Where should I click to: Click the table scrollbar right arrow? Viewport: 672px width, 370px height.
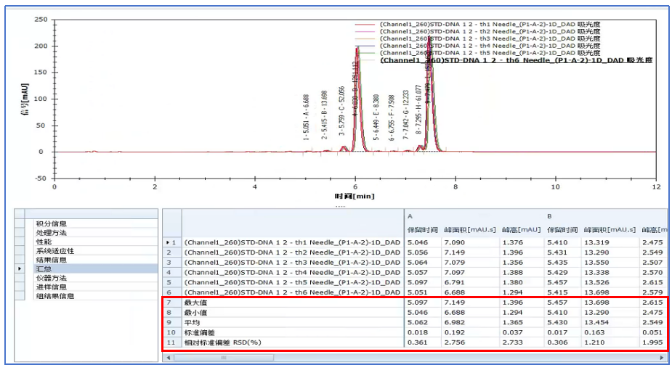tap(660, 358)
